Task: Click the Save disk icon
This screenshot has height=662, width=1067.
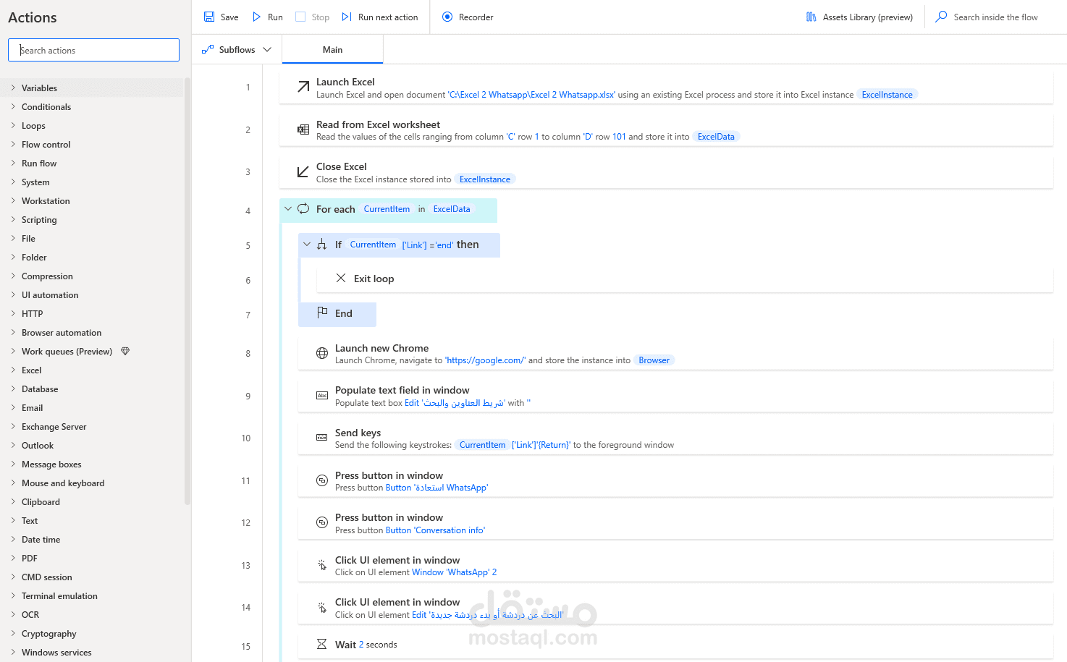Action: [209, 17]
